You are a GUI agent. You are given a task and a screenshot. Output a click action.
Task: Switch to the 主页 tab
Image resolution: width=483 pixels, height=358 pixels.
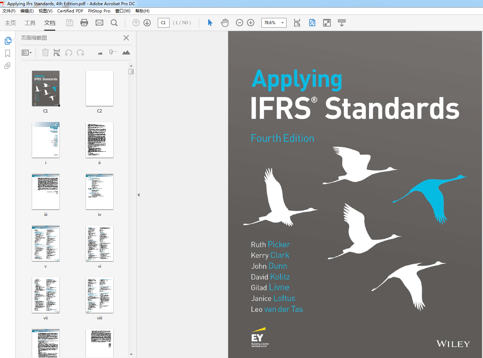10,23
